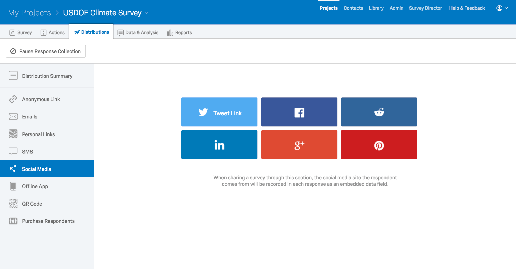Open the Reports tab

click(179, 32)
